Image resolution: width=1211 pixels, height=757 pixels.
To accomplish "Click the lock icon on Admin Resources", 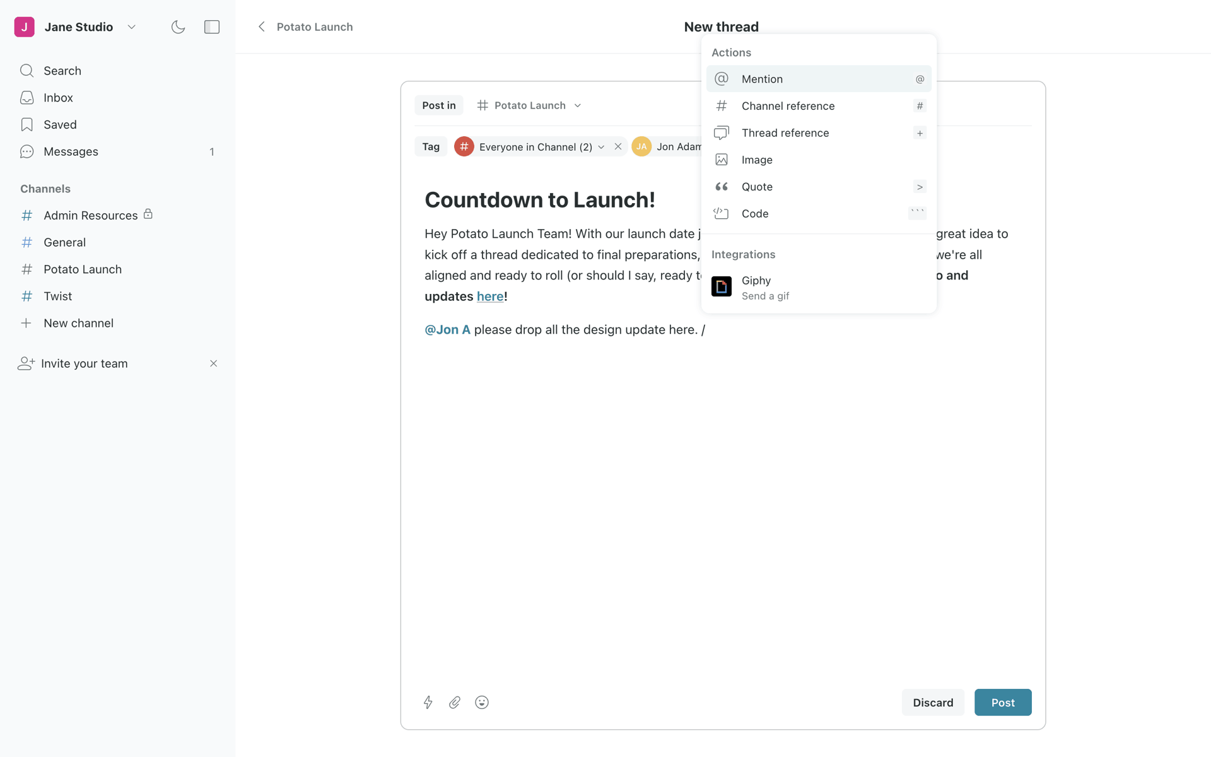I will coord(148,214).
